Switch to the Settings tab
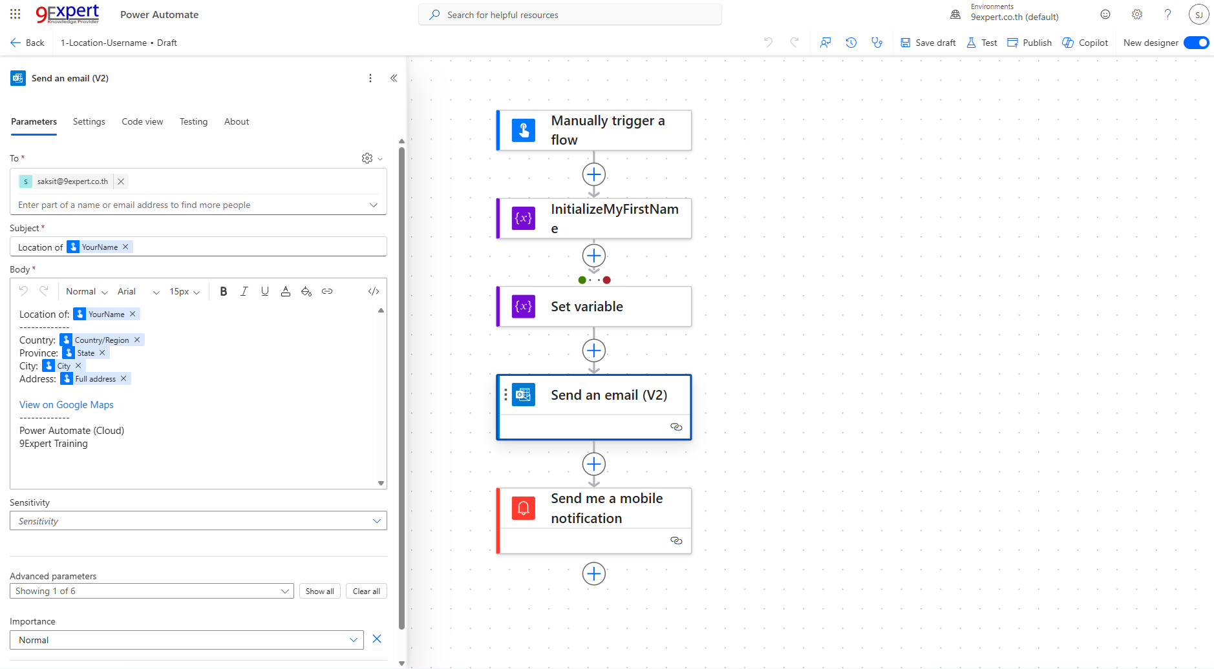 pyautogui.click(x=89, y=121)
